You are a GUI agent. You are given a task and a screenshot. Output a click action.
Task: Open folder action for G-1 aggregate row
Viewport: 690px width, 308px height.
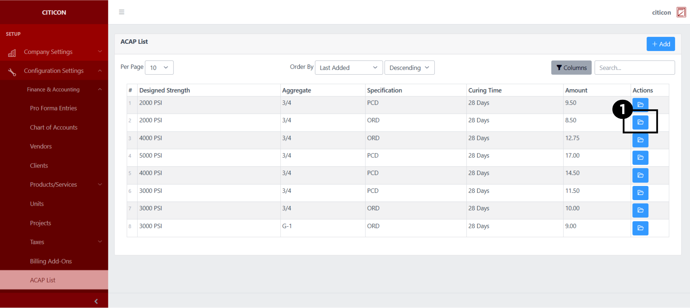coord(640,228)
